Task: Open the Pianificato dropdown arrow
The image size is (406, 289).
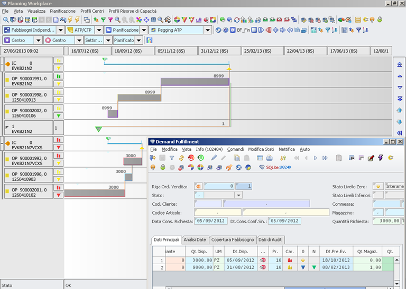Action: [139, 40]
